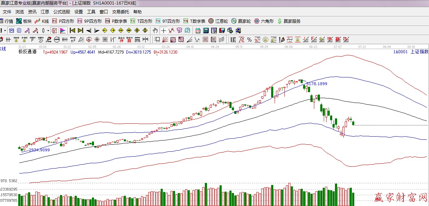Click the percent sign drawing tool
The image size is (429, 206).
click(x=249, y=39)
